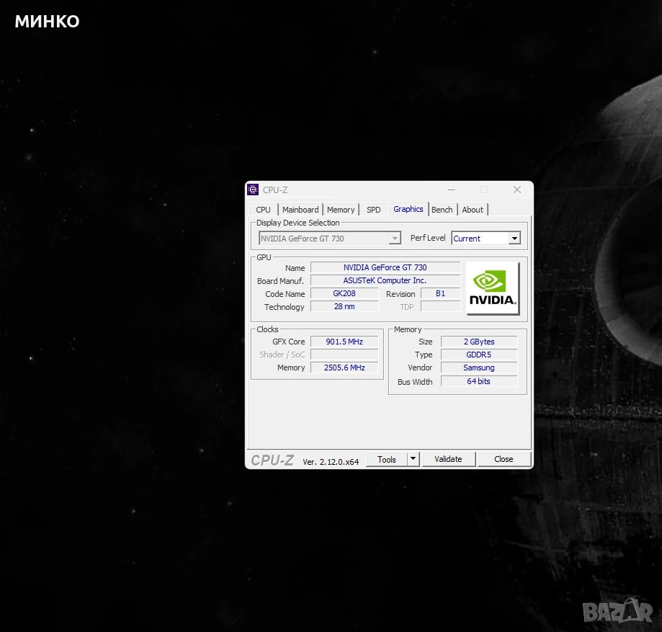662x632 pixels.
Task: Click the Revision value B1
Action: (x=440, y=293)
